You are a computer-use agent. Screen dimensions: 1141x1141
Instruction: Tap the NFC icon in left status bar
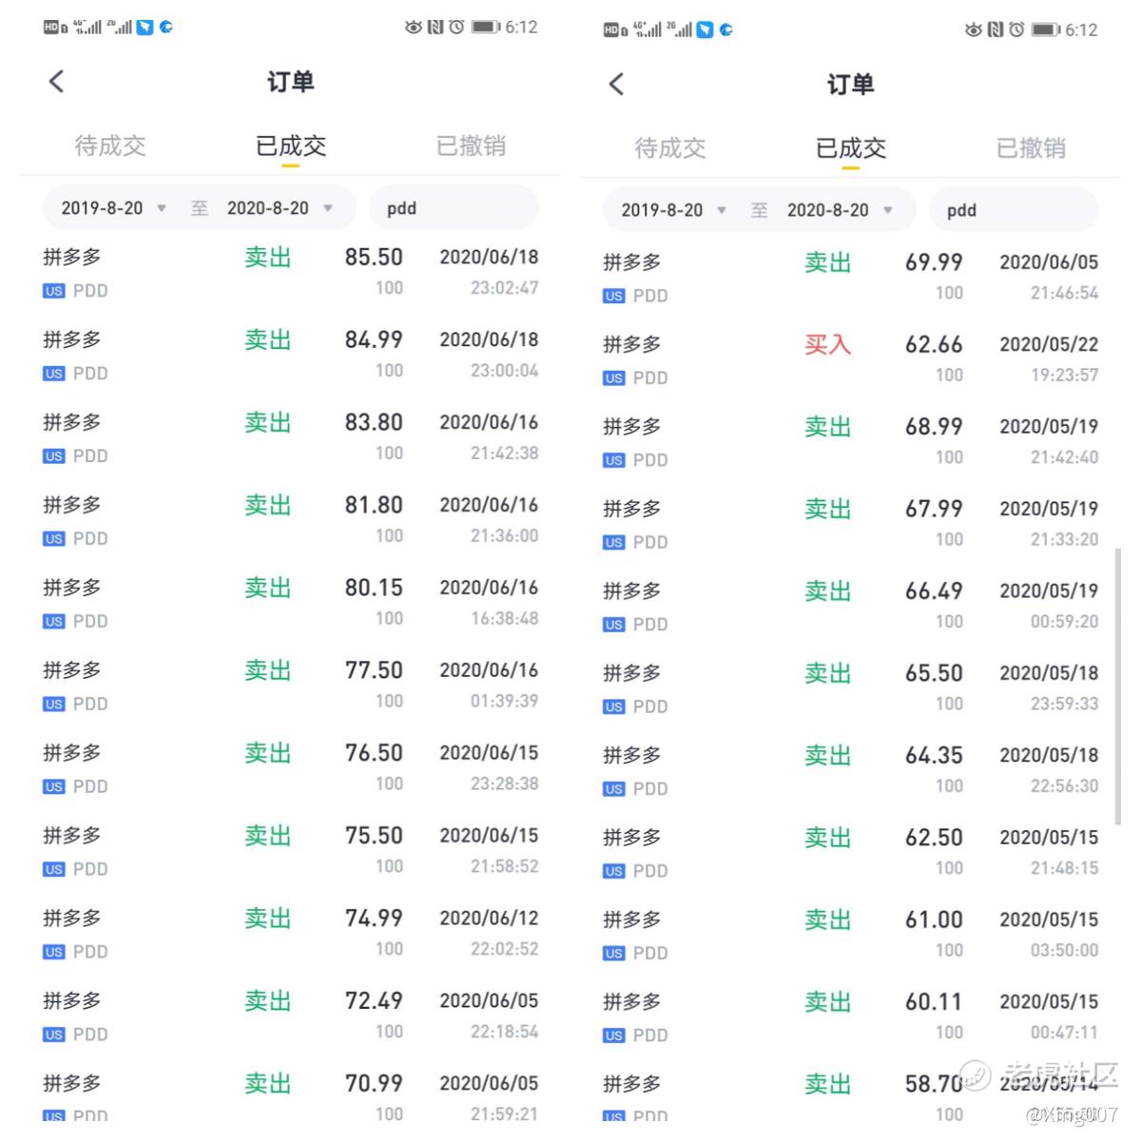coord(435,28)
